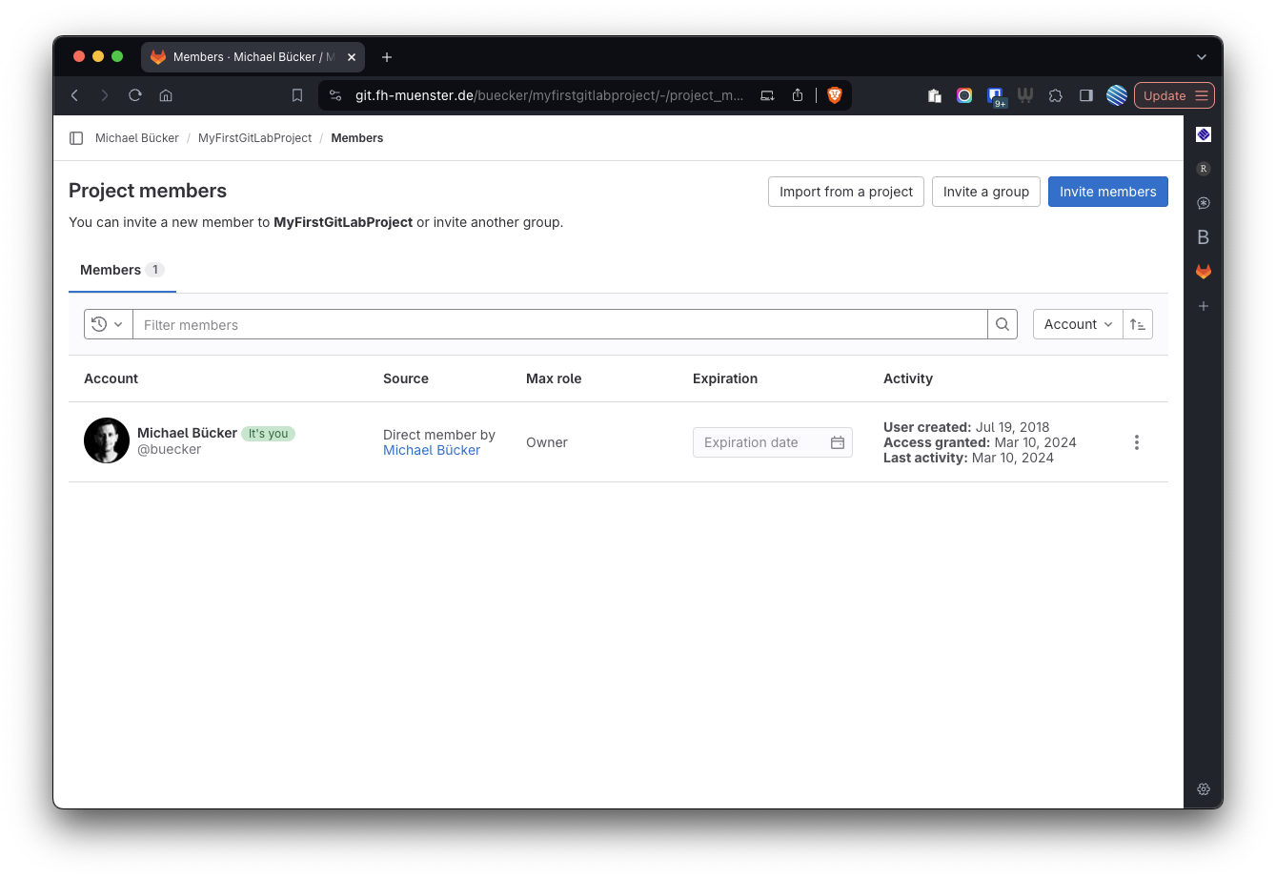The width and height of the screenshot is (1276, 879).
Task: Click Michael Bücker's profile avatar
Action: pyautogui.click(x=107, y=440)
